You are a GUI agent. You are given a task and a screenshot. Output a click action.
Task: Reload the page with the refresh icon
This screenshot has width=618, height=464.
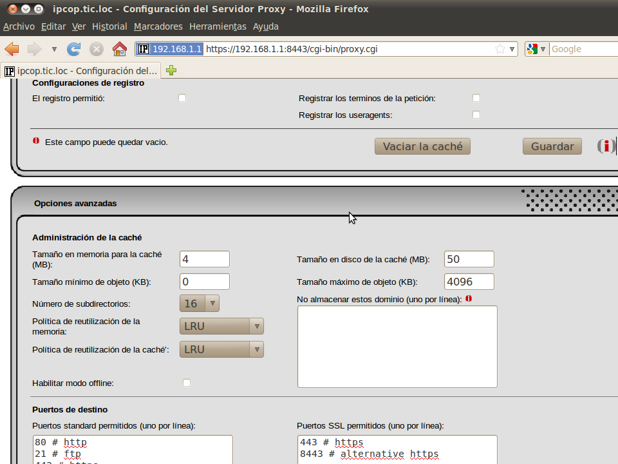(74, 49)
